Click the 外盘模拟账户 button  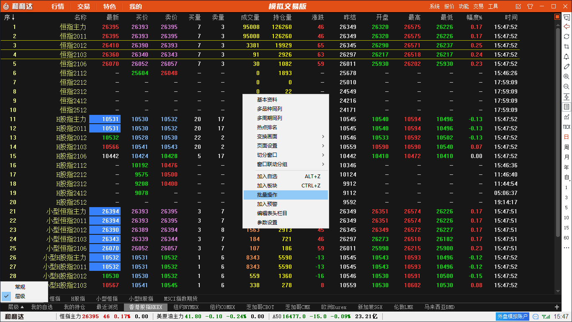pyautogui.click(x=513, y=317)
